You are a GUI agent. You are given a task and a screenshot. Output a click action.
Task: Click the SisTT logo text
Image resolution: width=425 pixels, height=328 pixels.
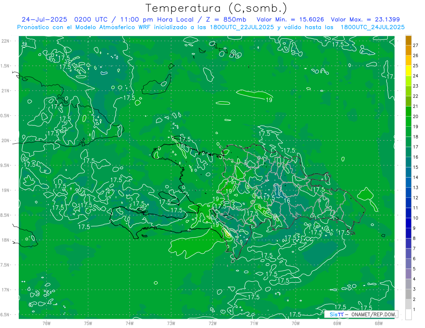(x=336, y=314)
